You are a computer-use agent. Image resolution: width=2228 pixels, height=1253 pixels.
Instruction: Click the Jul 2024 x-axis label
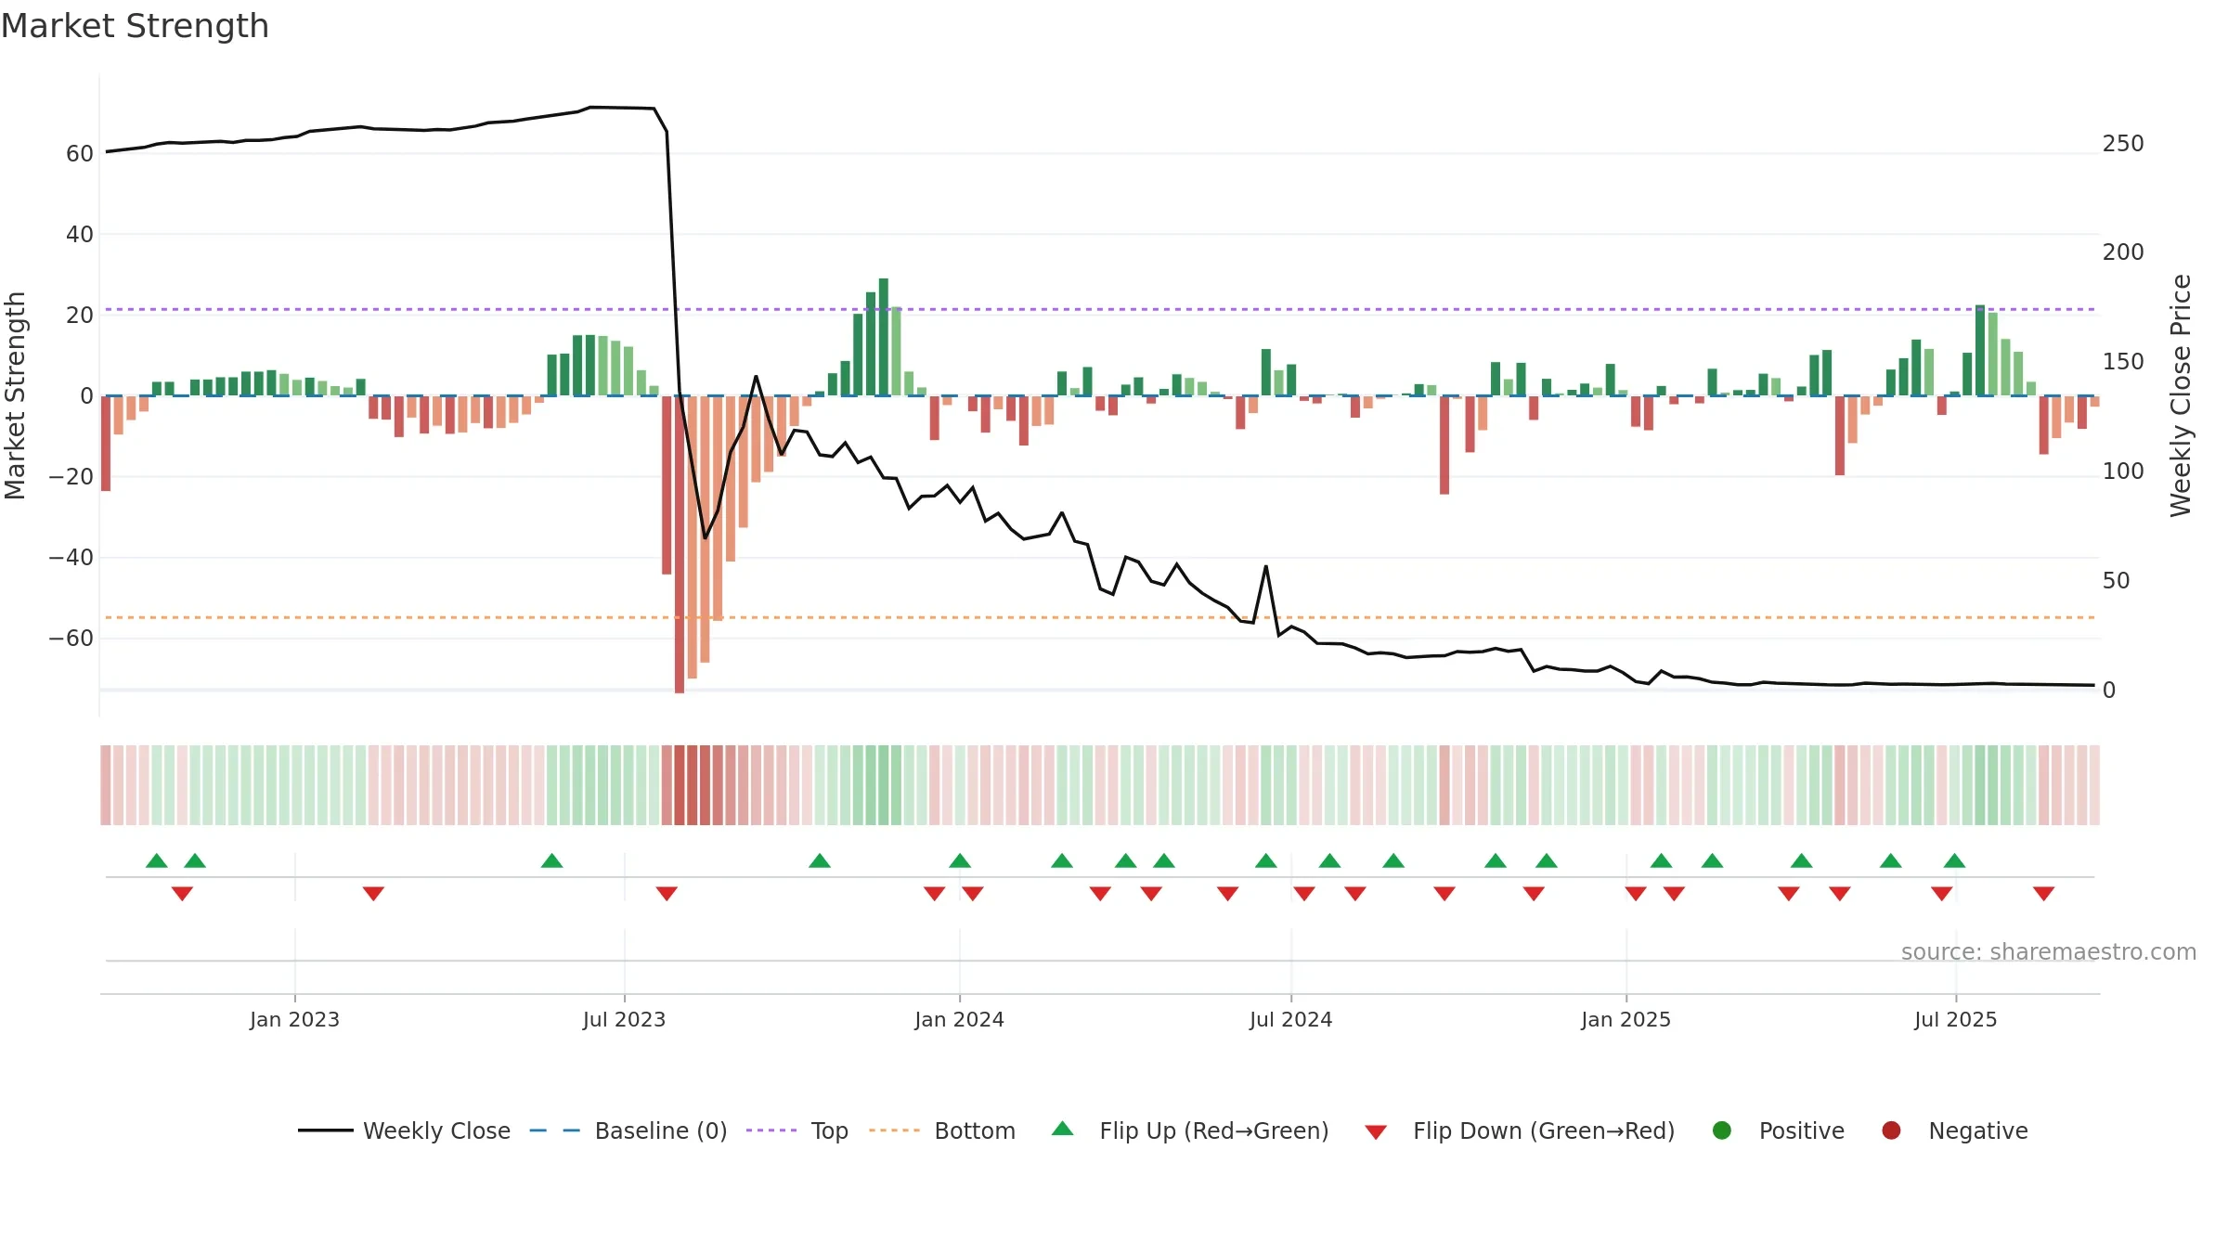click(x=1290, y=1019)
